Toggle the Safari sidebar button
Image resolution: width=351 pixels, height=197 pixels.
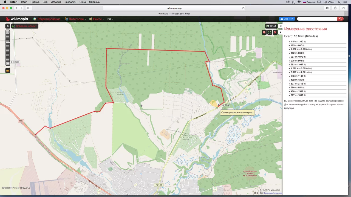click(x=29, y=8)
